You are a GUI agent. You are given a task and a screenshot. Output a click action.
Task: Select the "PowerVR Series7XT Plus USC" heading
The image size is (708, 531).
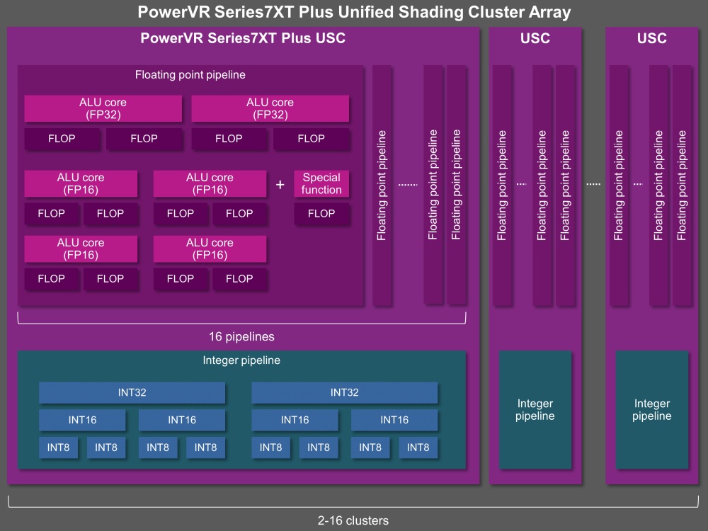pos(243,38)
